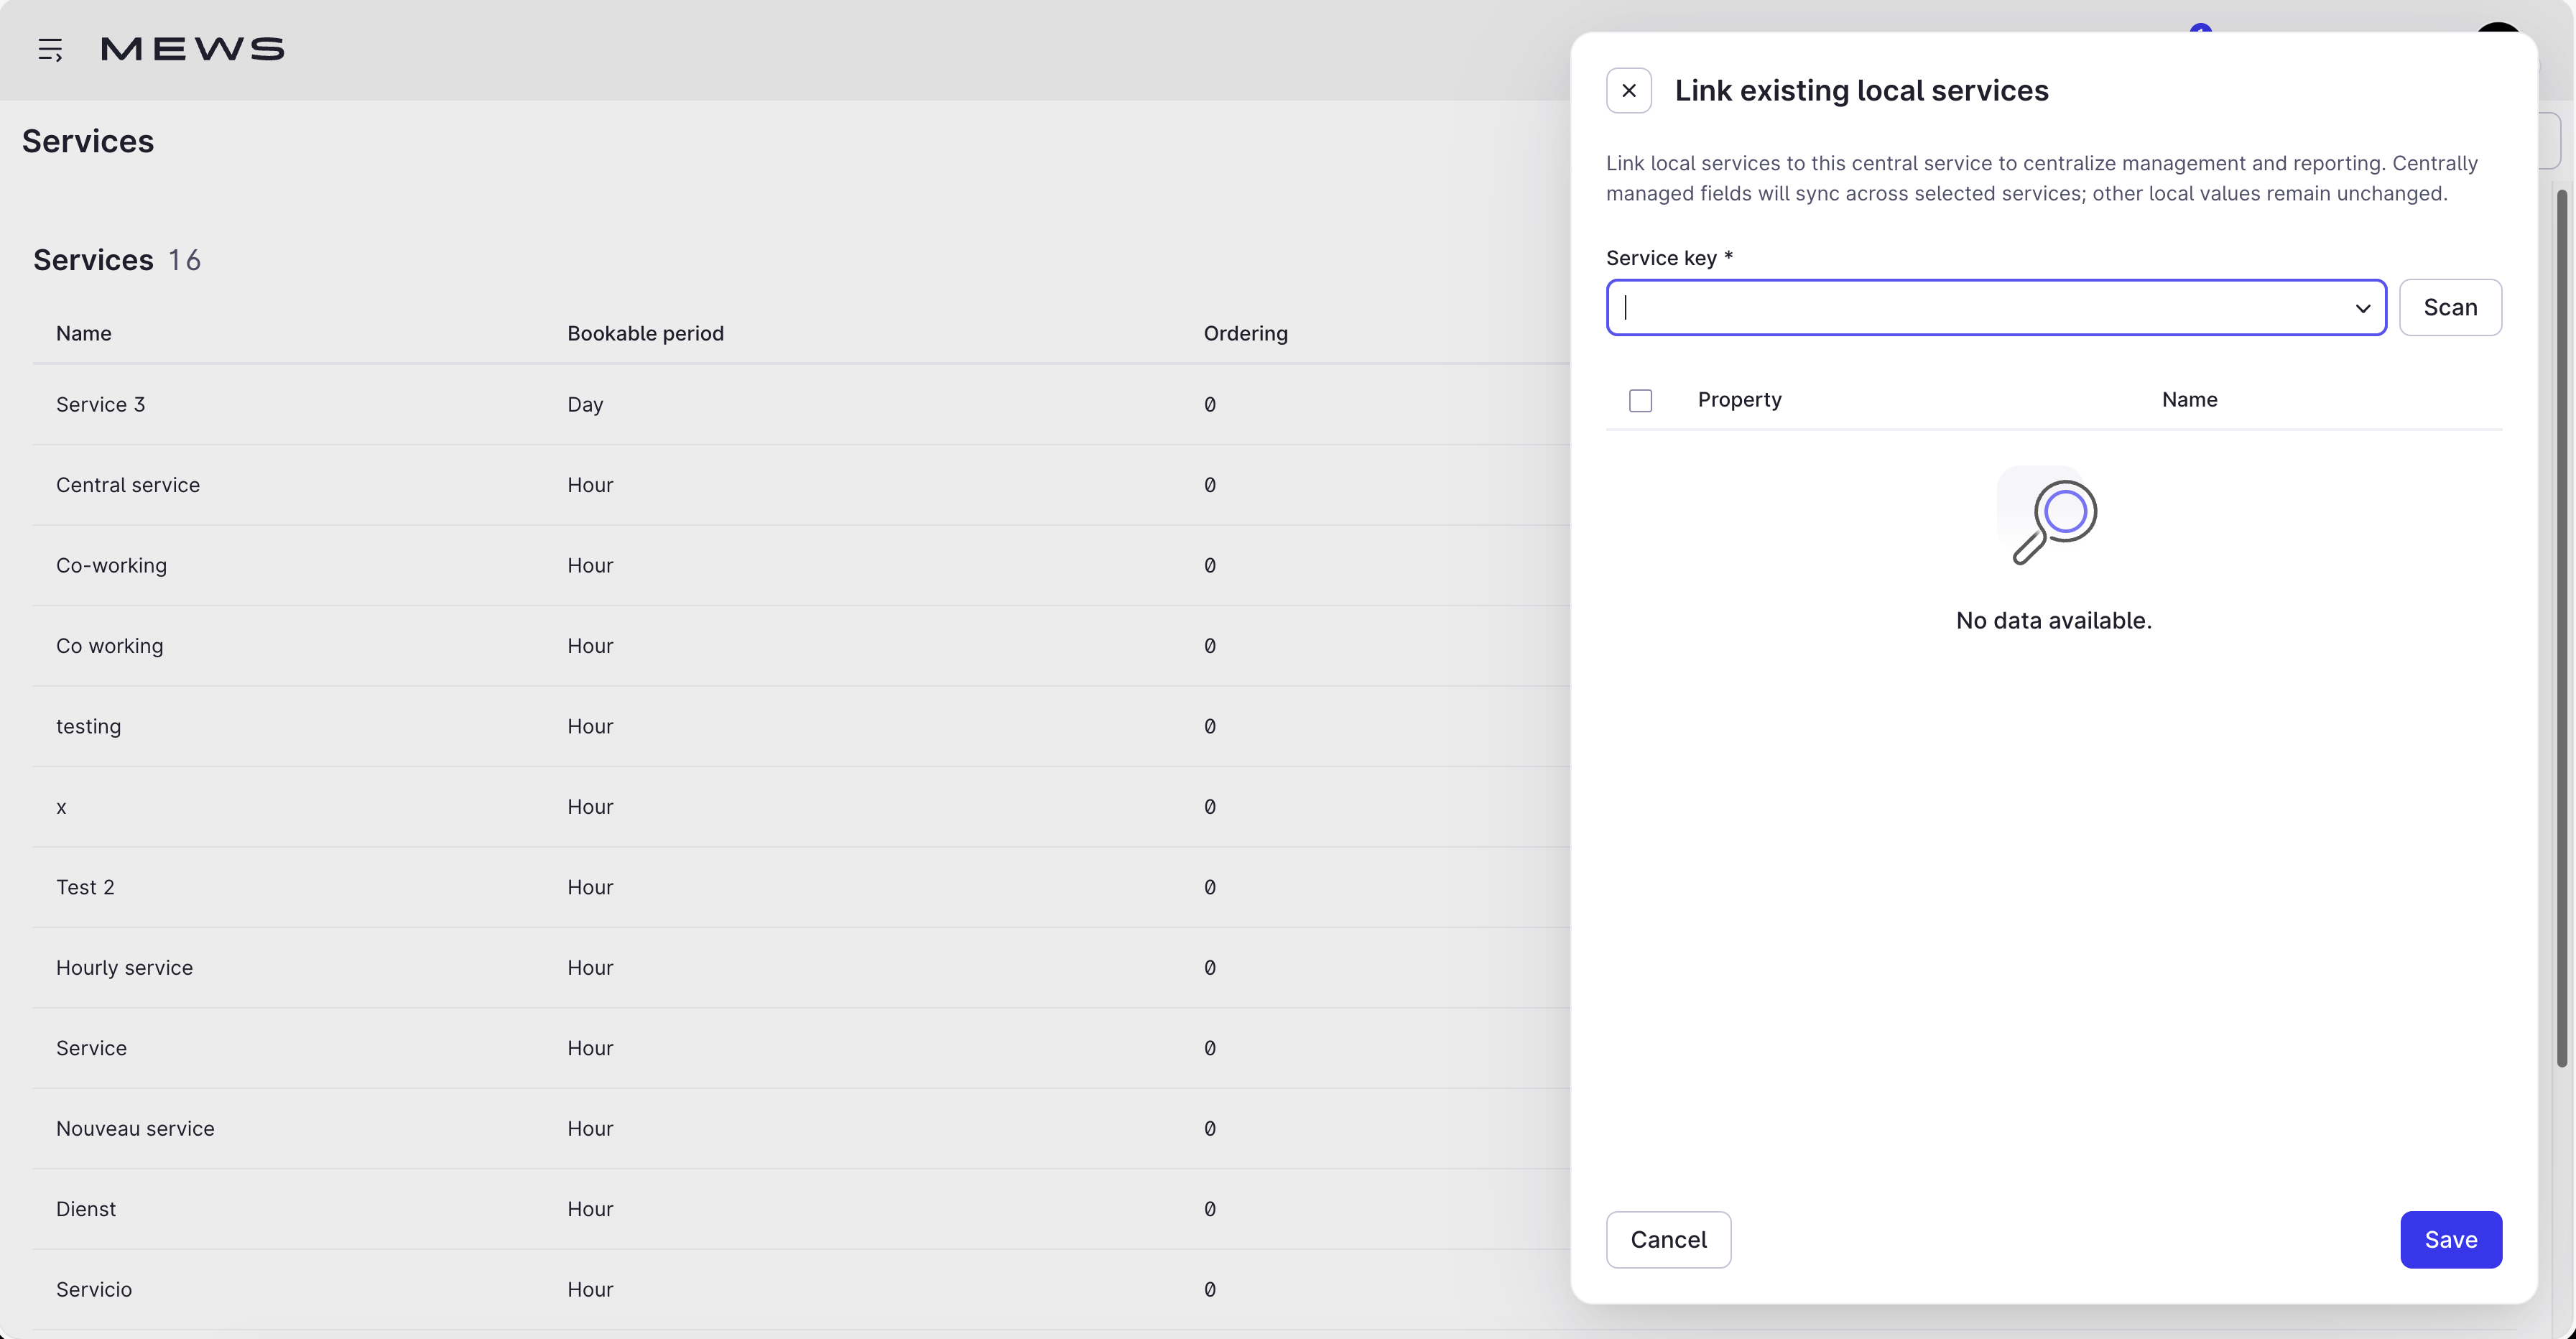
Task: Toggle the select-all checkbox beside Property
Action: [1640, 401]
